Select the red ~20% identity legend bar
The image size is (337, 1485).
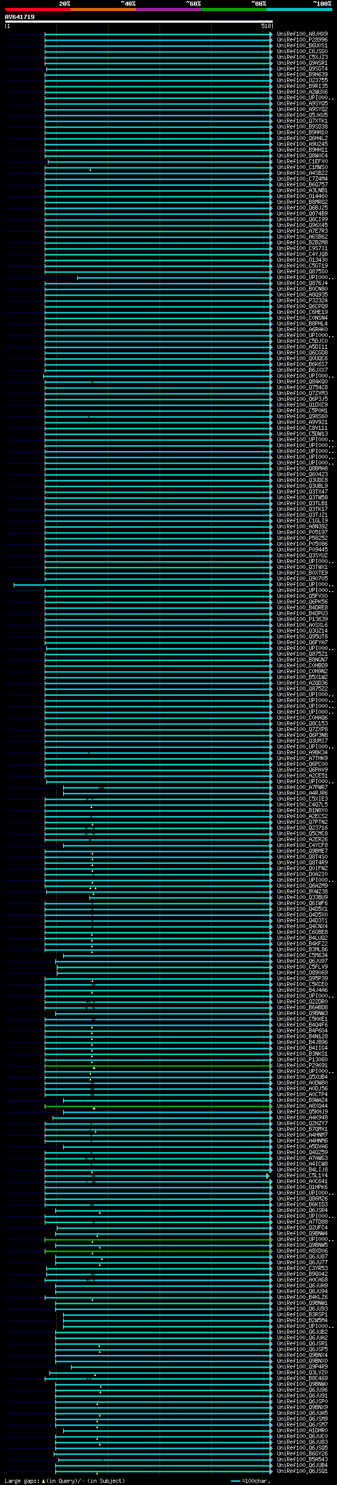[37, 9]
